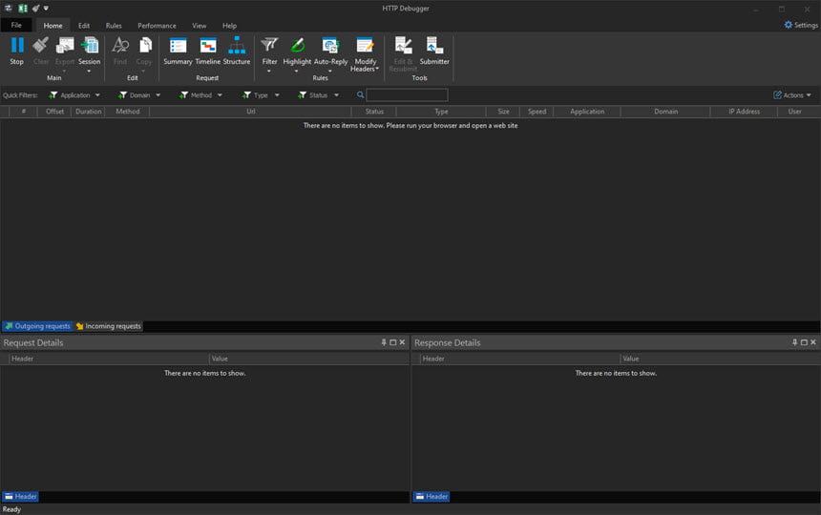Open the Summary request view
Image resolution: width=821 pixels, height=515 pixels.
tap(178, 51)
